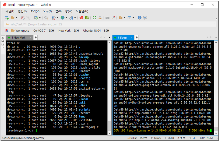This screenshot has height=143, width=220.
Task: Open the 보기(V) menu
Action: (x=35, y=11)
